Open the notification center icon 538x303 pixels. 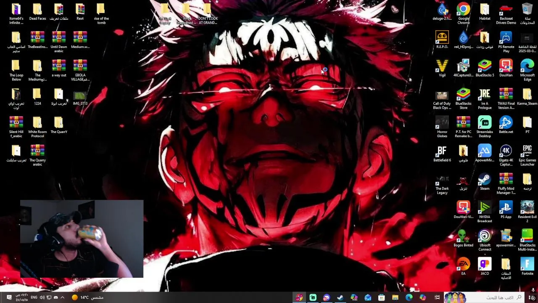coord(9,298)
